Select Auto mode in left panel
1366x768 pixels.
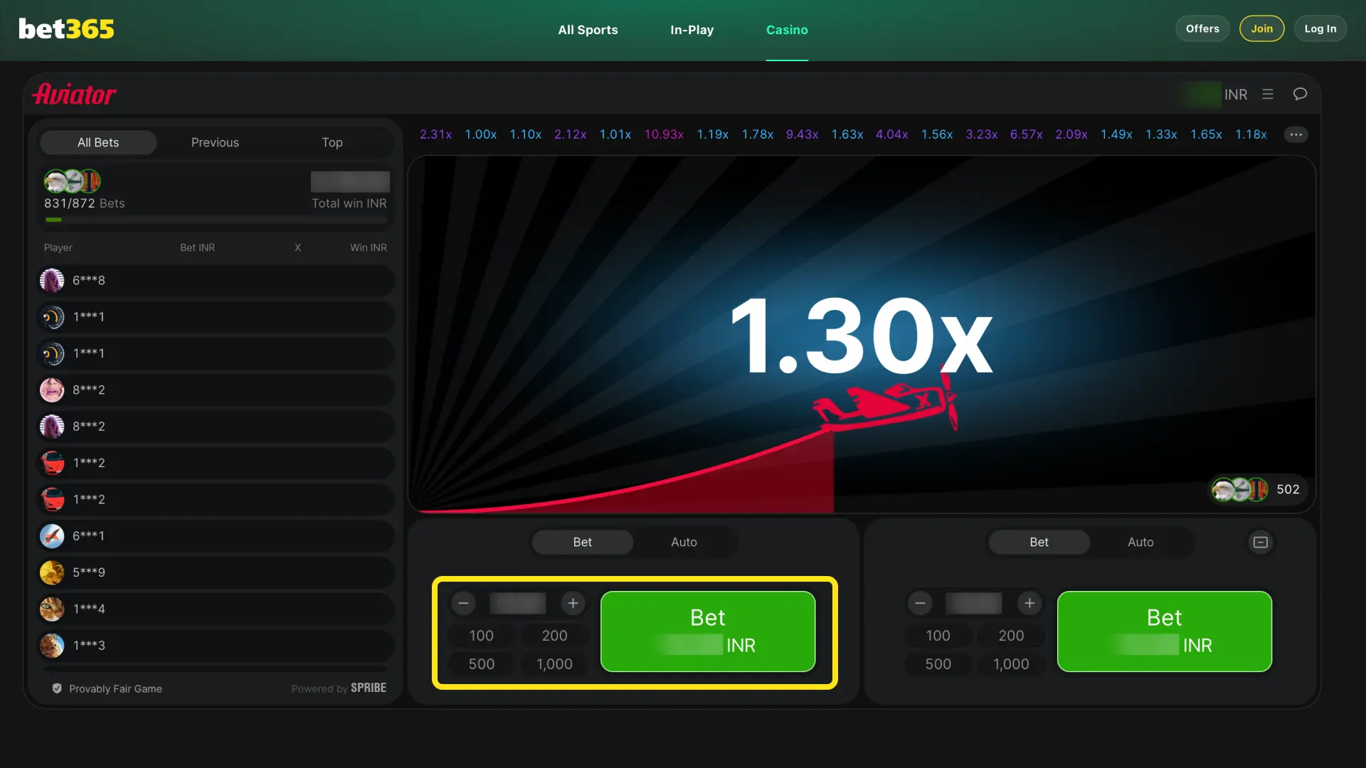[684, 542]
